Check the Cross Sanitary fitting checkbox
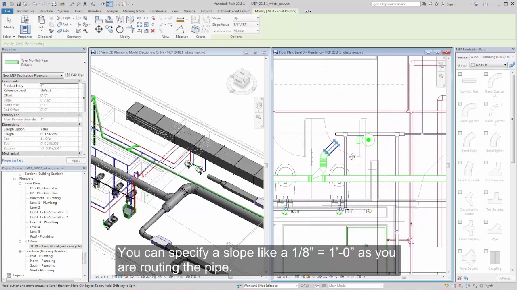 tap(459, 221)
